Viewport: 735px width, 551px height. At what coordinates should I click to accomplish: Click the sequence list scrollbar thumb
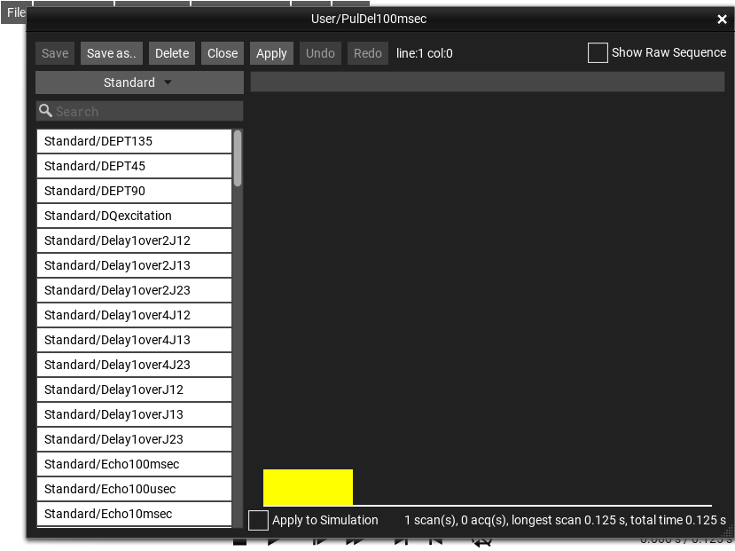(x=238, y=158)
